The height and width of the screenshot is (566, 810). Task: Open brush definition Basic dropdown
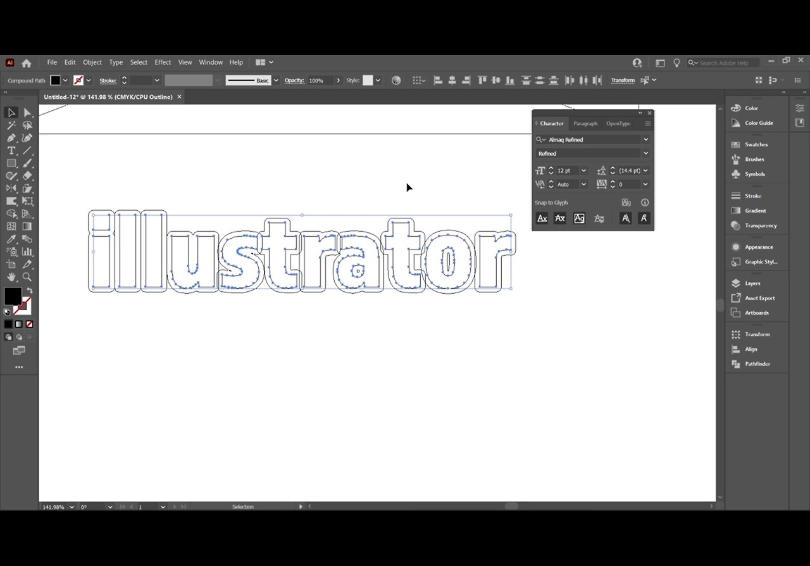[276, 80]
